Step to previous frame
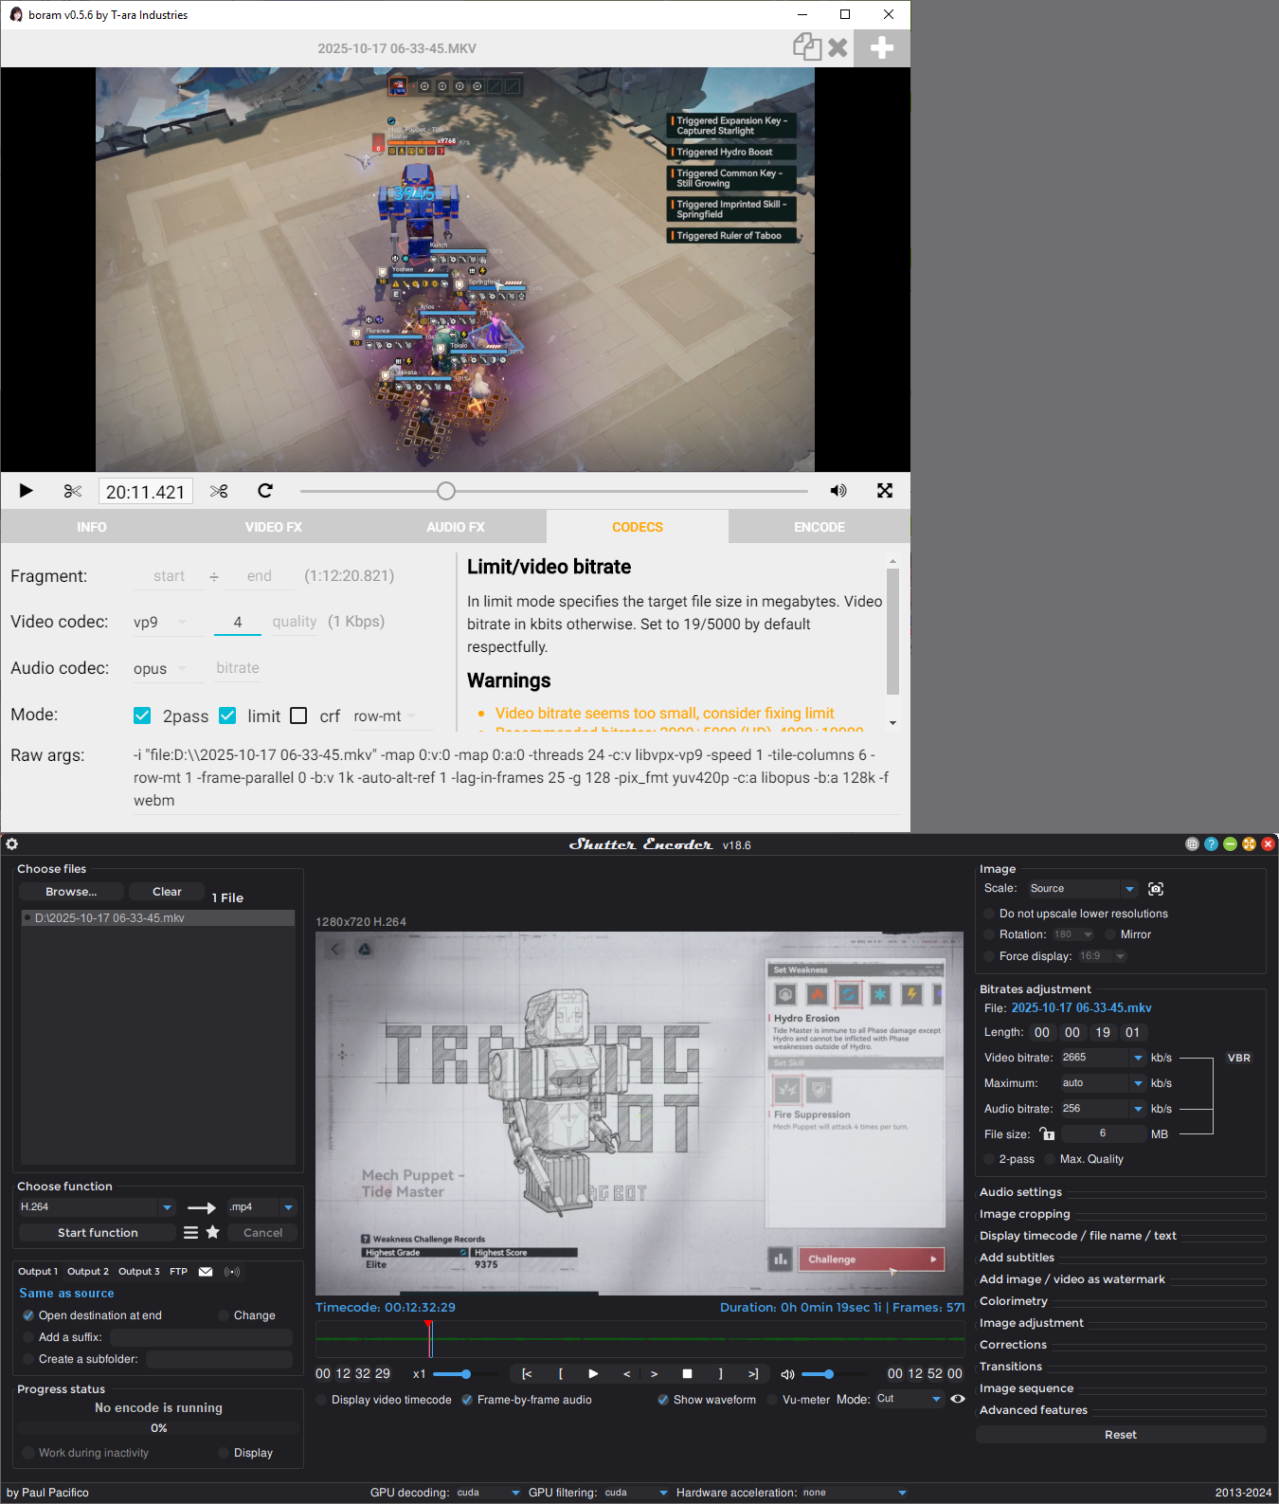Screen dimensions: 1279x1504 [x=626, y=1374]
